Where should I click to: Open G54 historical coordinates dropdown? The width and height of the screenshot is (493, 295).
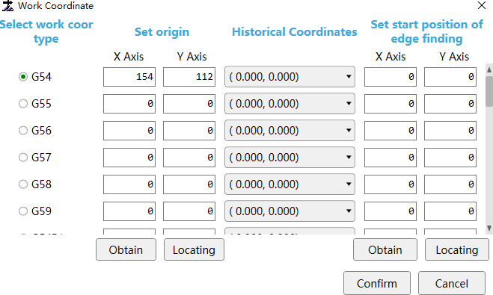click(290, 77)
